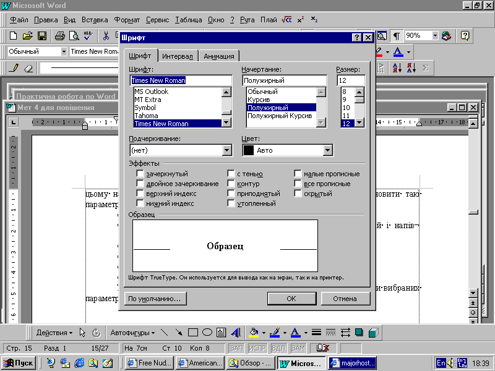Viewport: 495px width, 371px height.
Task: Select Полужирный Курсив in style list
Action: click(280, 116)
